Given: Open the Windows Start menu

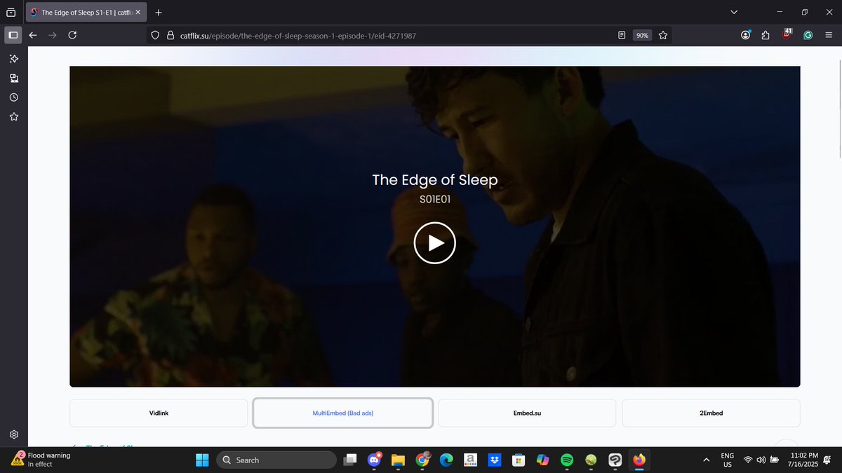Looking at the screenshot, I should coord(202,460).
